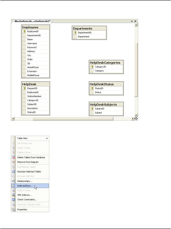The height and width of the screenshot is (229, 171).
Task: Select the DepartmentID column in Employees
Action: 36,36
